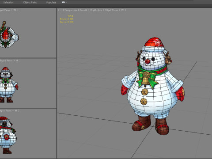Select the snowman's red carrot nose

148,61
